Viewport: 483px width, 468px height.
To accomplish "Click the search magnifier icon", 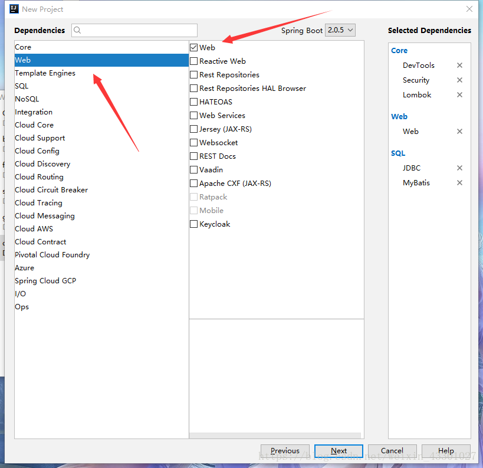I will [77, 30].
